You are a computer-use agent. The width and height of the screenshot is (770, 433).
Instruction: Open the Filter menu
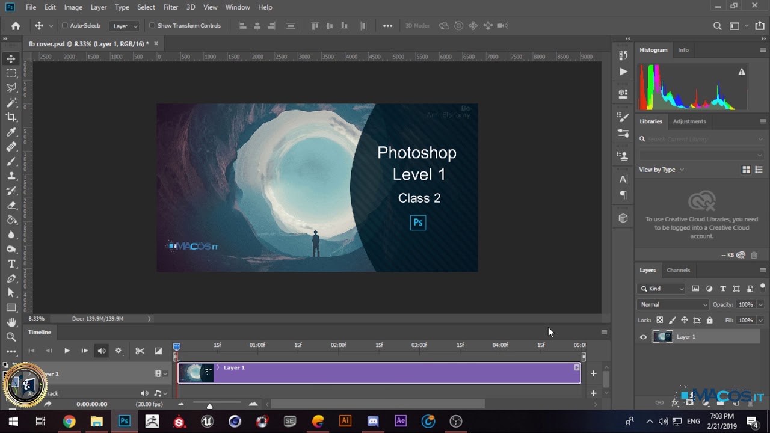(x=171, y=7)
